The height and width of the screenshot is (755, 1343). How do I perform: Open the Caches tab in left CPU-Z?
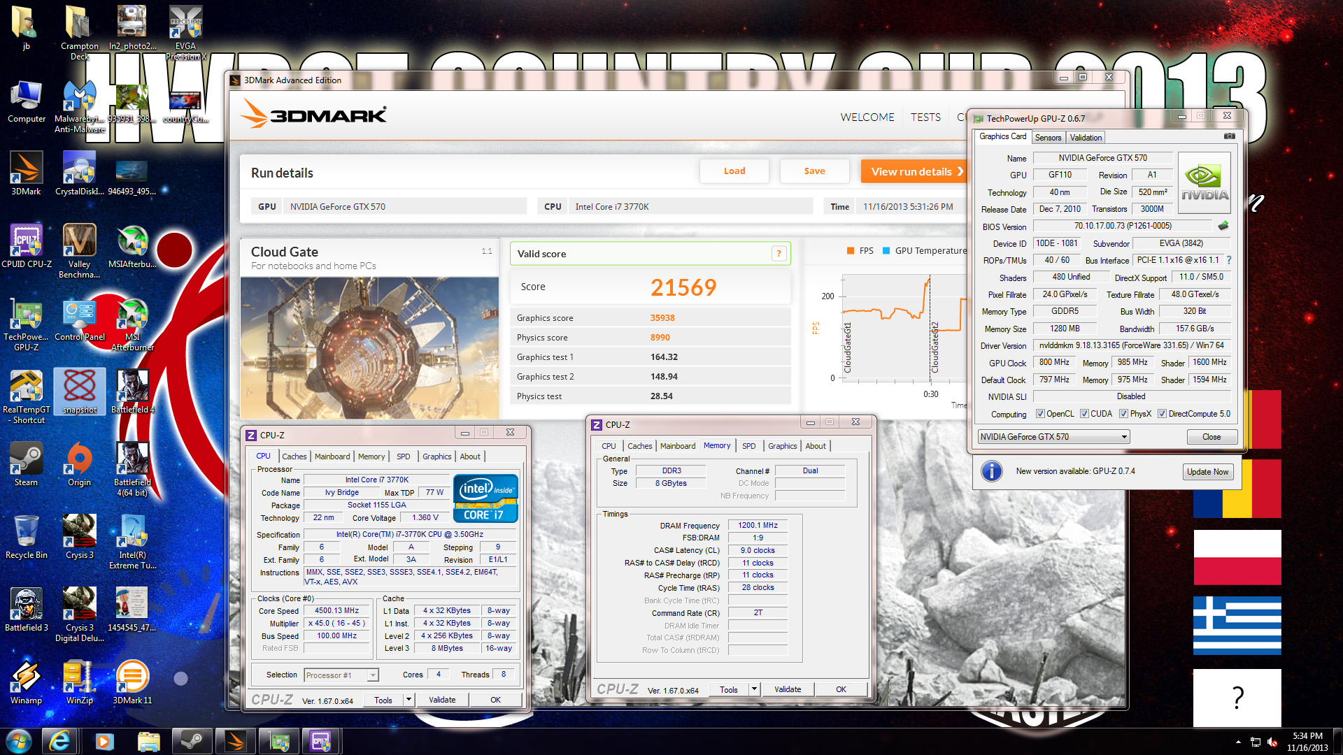(x=294, y=456)
